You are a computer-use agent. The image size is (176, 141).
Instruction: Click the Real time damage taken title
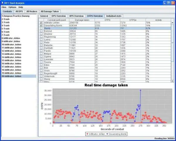[x=106, y=85]
